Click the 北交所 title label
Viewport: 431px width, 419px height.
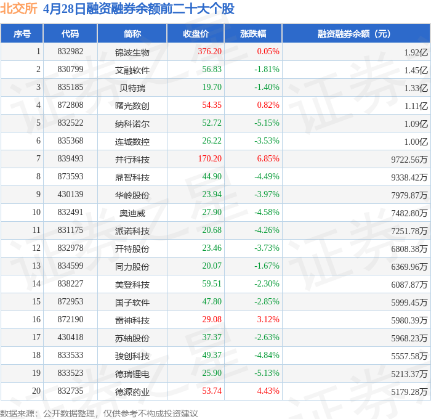[18, 9]
